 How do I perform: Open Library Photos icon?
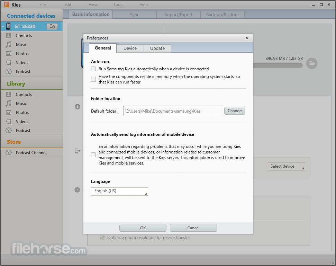click(x=9, y=113)
